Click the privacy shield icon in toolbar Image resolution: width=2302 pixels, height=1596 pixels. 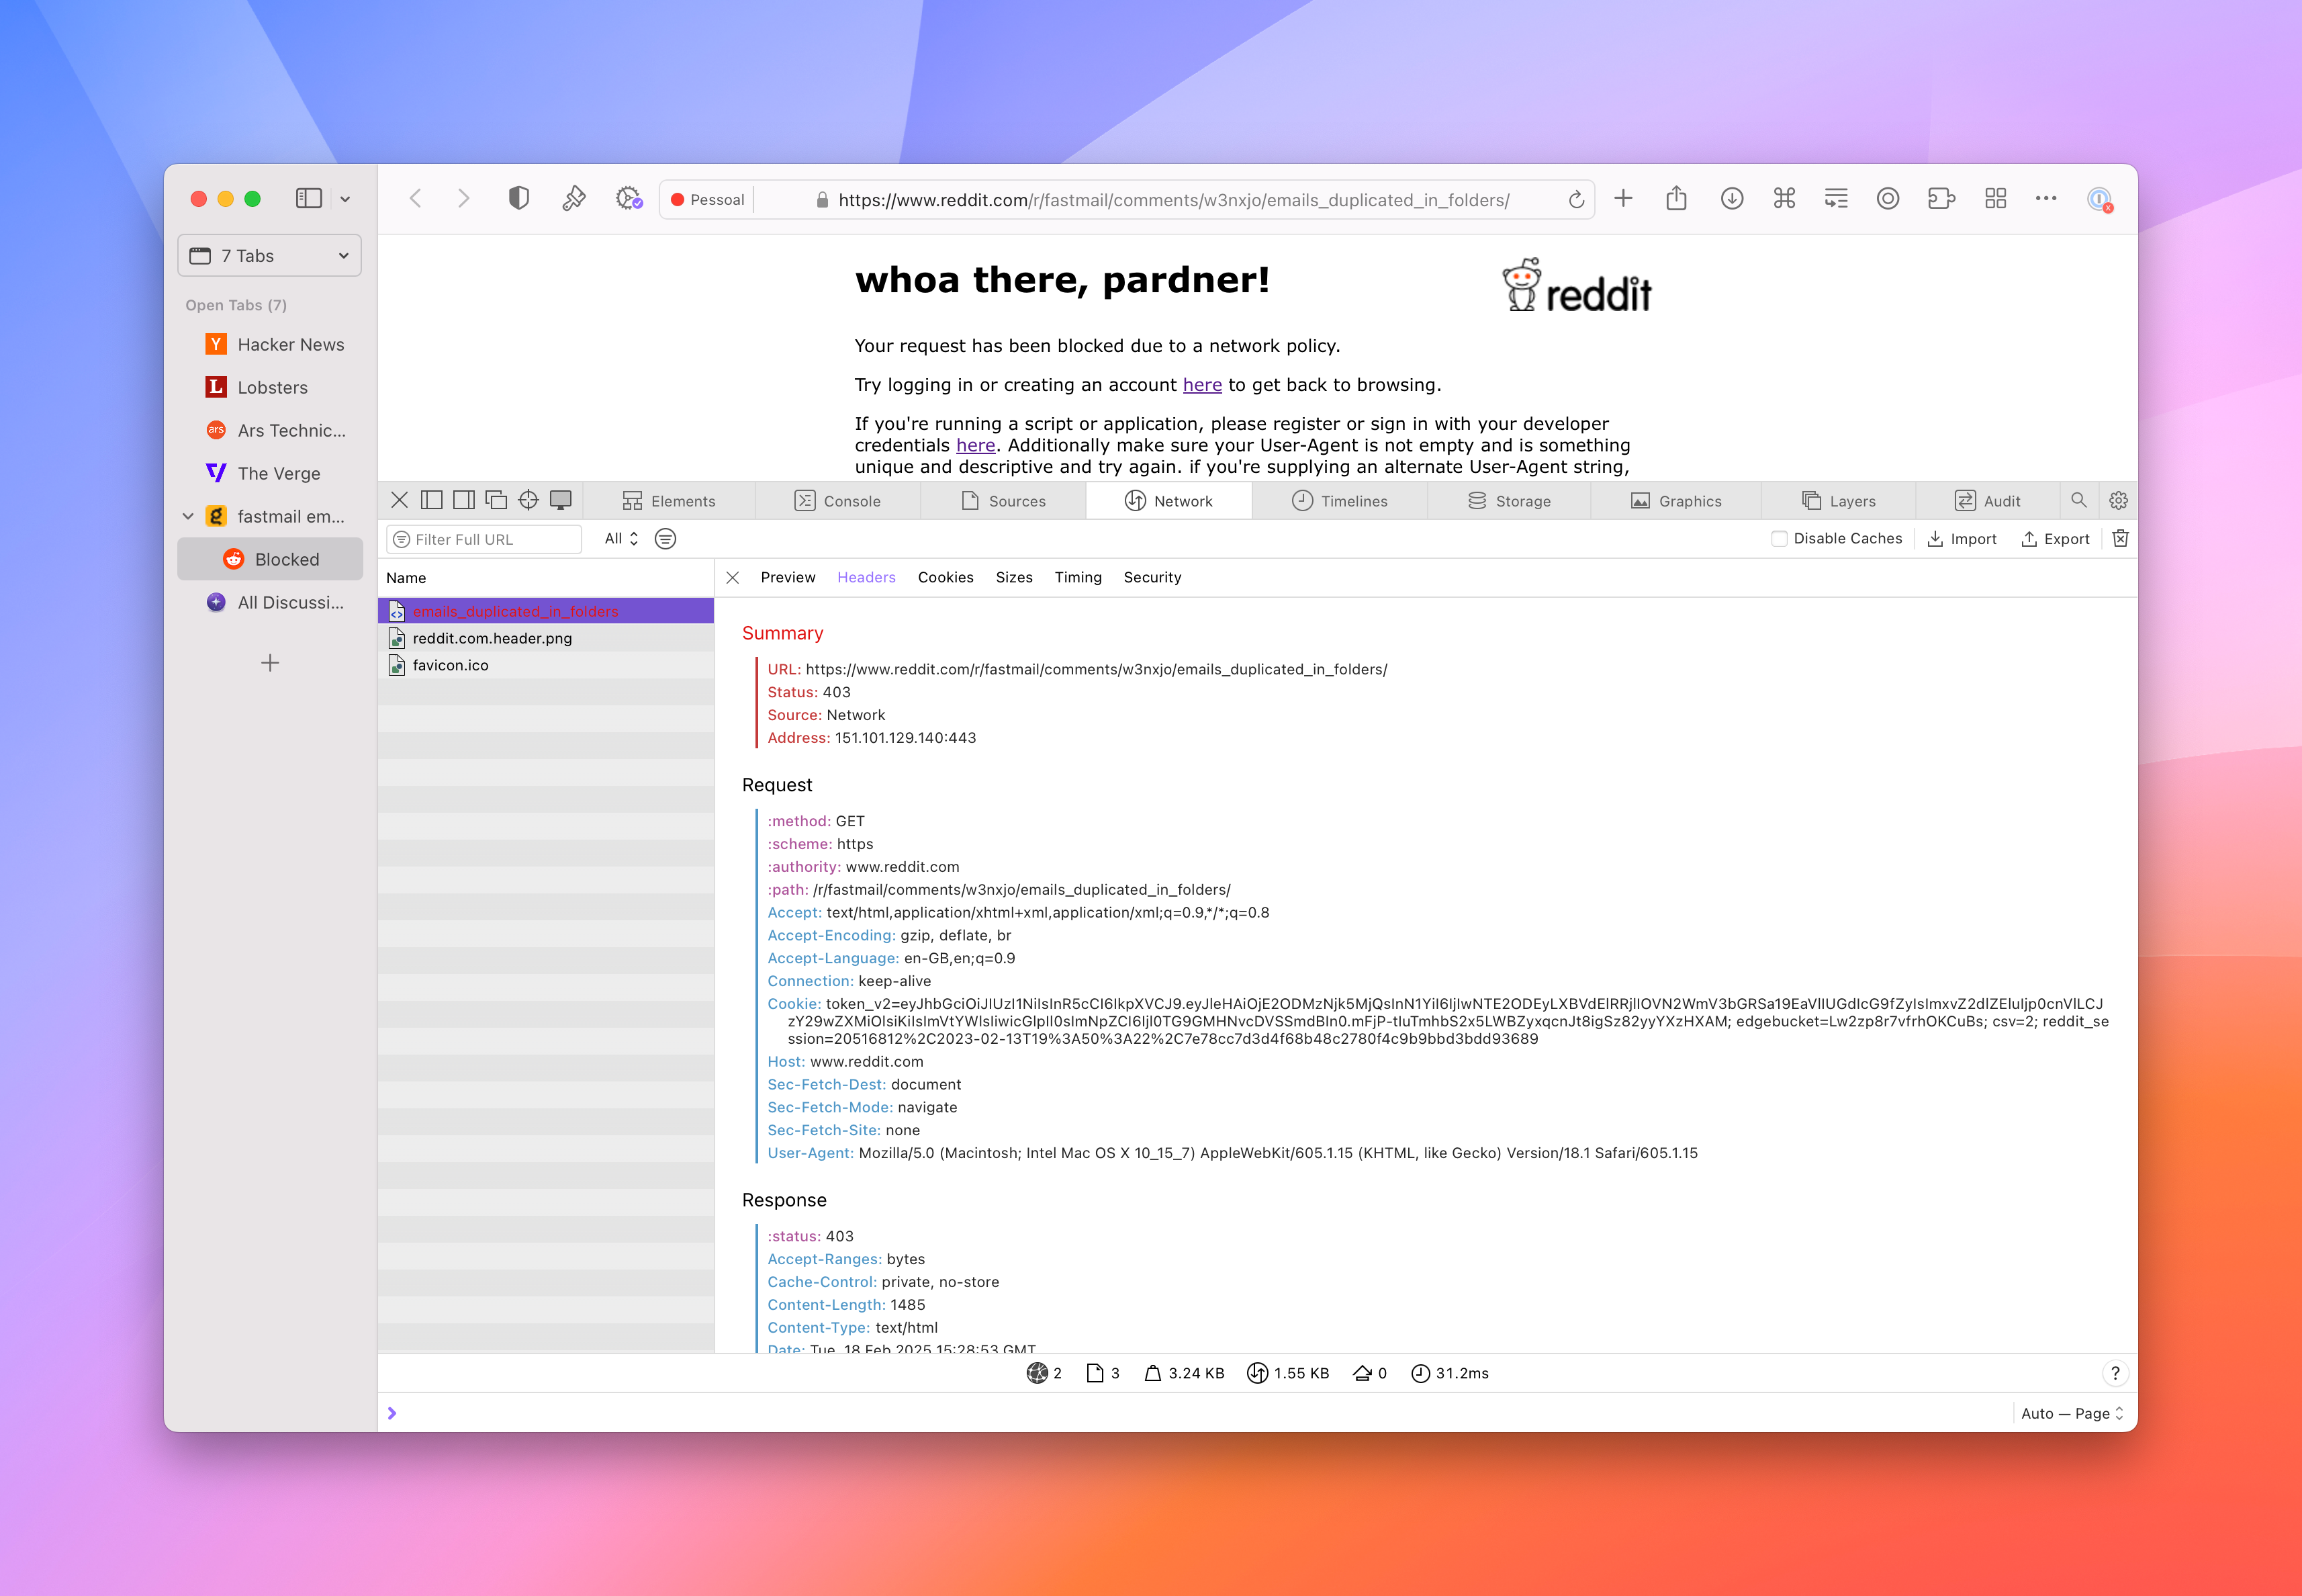tap(519, 199)
